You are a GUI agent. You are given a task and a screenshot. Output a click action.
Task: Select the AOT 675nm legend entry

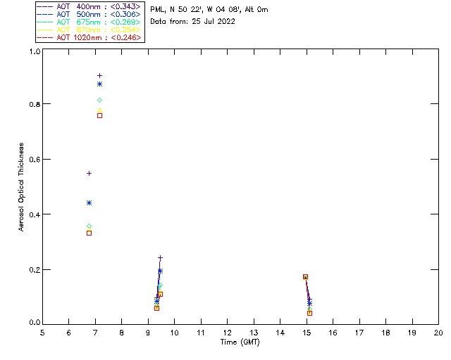point(89,22)
